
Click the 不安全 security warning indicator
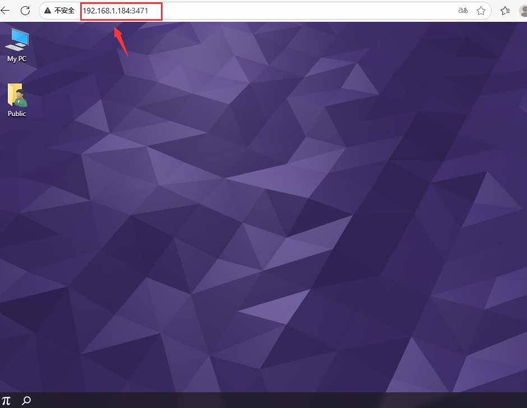point(59,11)
